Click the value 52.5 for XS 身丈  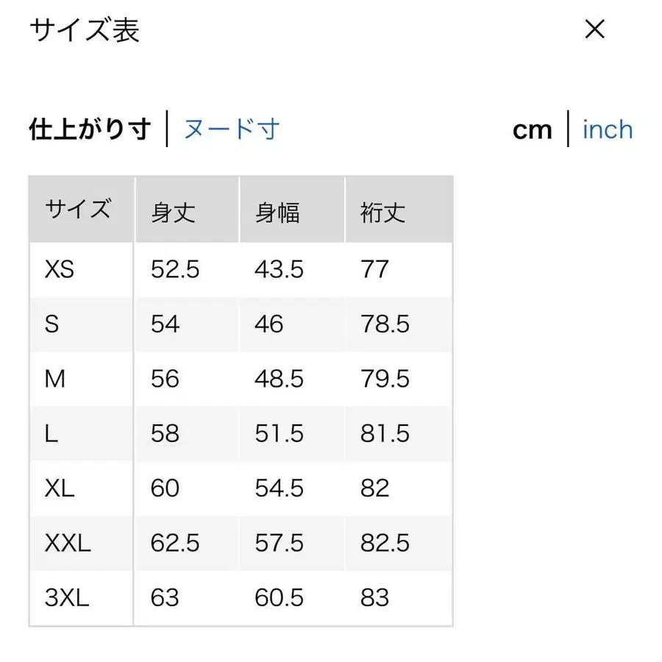[x=176, y=269]
